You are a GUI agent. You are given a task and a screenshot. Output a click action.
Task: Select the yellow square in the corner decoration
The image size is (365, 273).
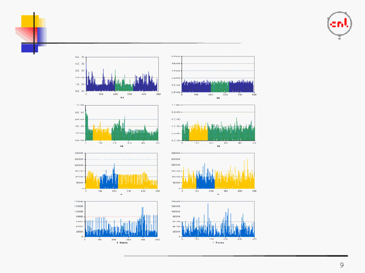click(28, 21)
